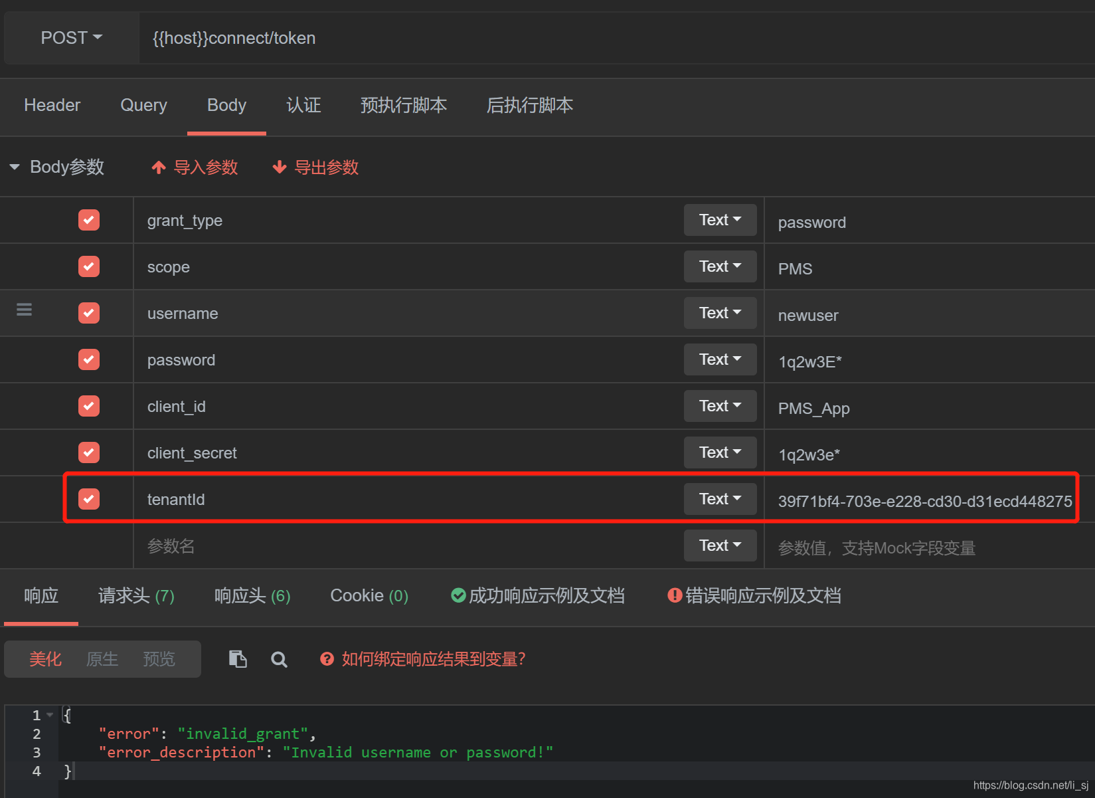Click the green success icon near 成功响应示例及文档
The height and width of the screenshot is (798, 1095).
[x=458, y=595]
